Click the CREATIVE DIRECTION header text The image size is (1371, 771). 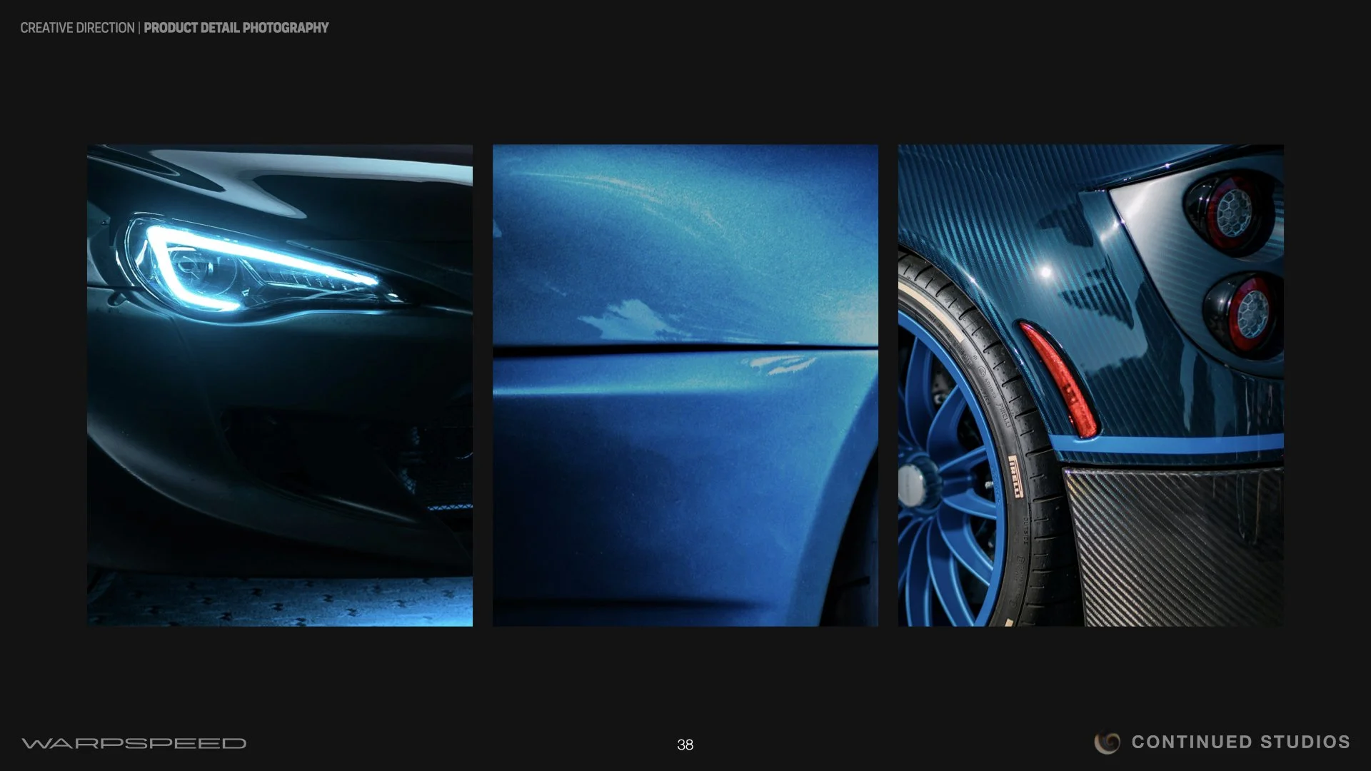pyautogui.click(x=77, y=28)
